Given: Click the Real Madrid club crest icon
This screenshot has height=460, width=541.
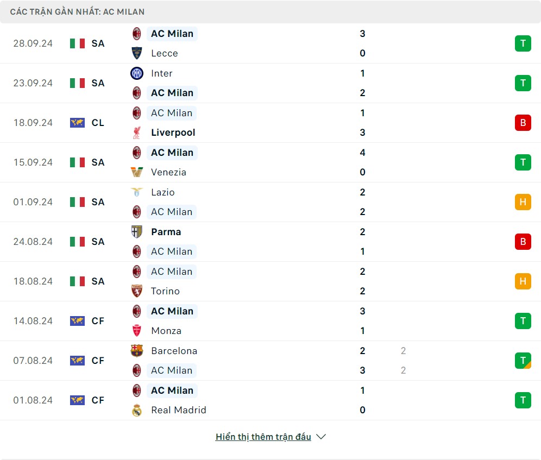Looking at the screenshot, I should click(x=137, y=410).
